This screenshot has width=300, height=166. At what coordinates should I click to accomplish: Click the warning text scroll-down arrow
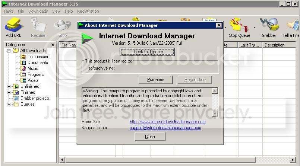[x=215, y=114]
